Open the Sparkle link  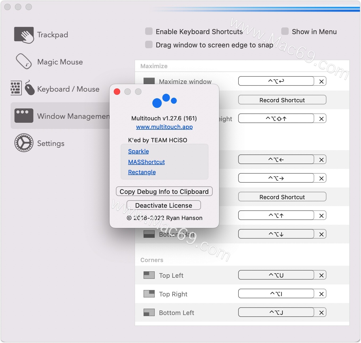click(x=138, y=151)
